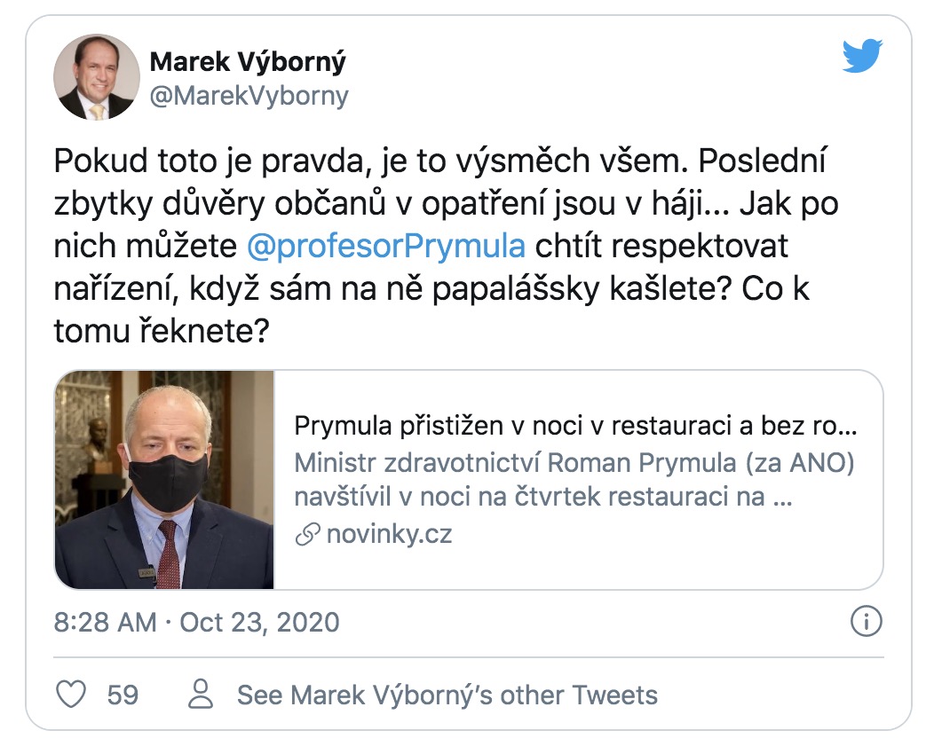This screenshot has width=934, height=754.
Task: Open the masked Prymula article photo
Action: [x=165, y=479]
